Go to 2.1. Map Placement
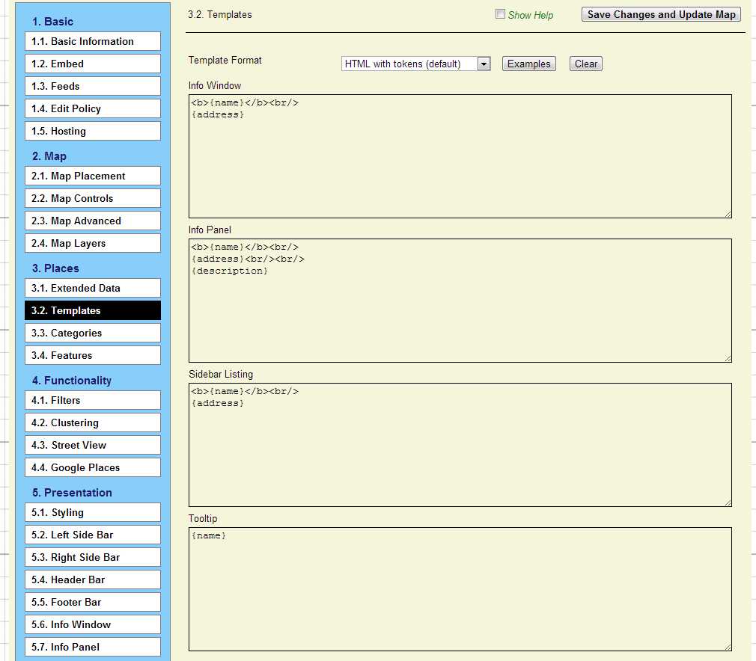Image resolution: width=756 pixels, height=661 pixels. coord(93,176)
